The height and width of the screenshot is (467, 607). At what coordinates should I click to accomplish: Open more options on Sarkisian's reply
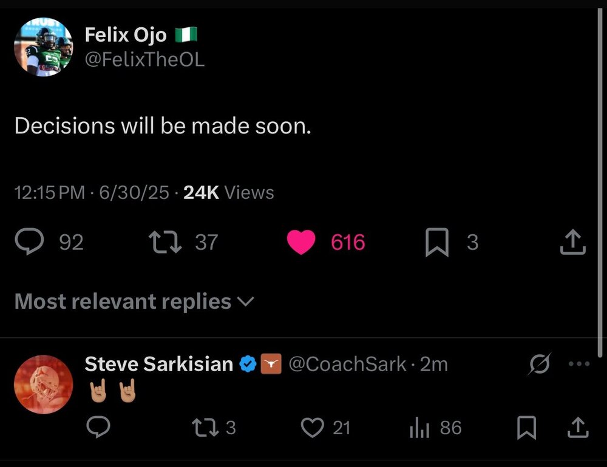(x=578, y=364)
